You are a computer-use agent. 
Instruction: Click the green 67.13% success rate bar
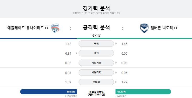(x=143, y=92)
